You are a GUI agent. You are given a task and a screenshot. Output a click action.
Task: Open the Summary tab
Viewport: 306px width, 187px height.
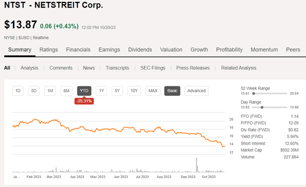(20, 50)
